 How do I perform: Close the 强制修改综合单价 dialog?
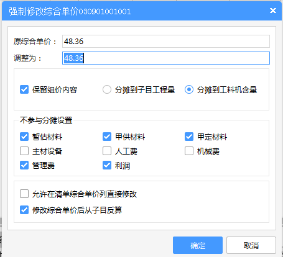pyautogui.click(x=273, y=11)
